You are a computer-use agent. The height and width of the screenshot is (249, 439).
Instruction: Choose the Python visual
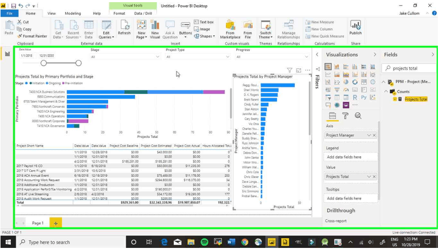(x=364, y=98)
